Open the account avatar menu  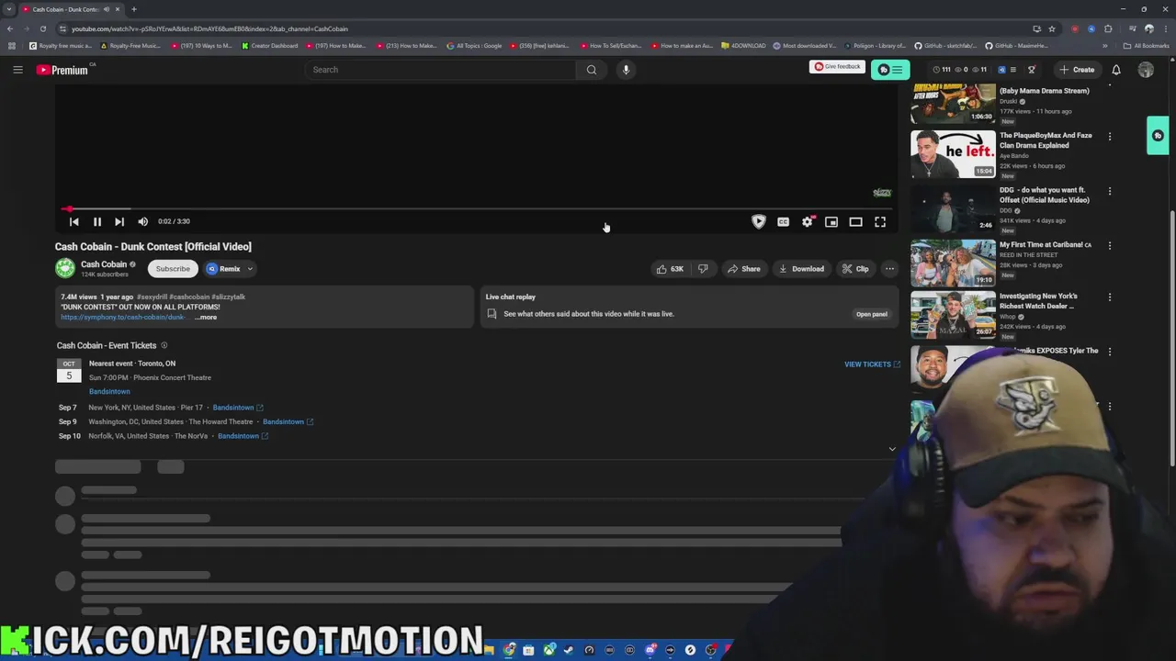1146,70
